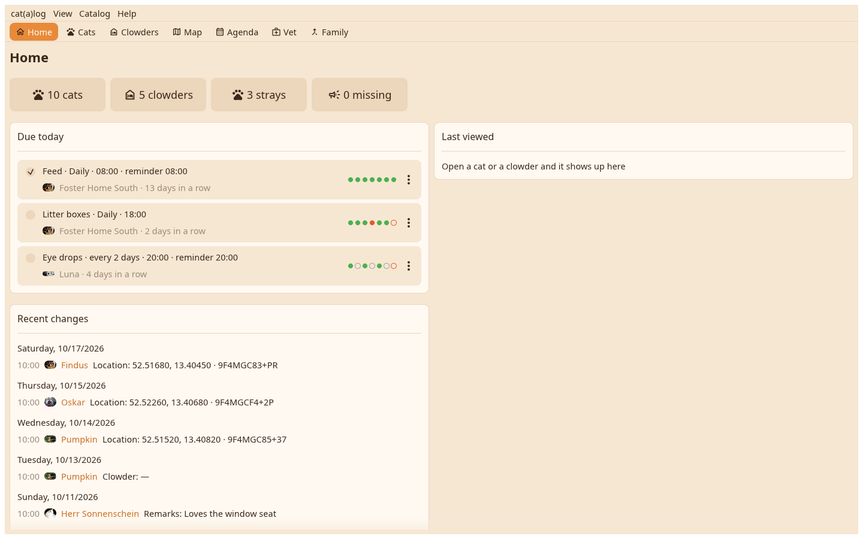
Task: Click Luna's avatar in Eye drops row
Action: [49, 274]
